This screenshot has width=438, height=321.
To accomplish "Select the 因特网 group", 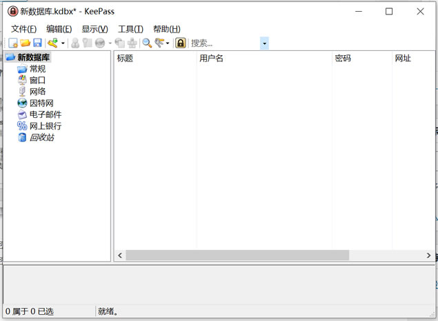I will click(41, 103).
